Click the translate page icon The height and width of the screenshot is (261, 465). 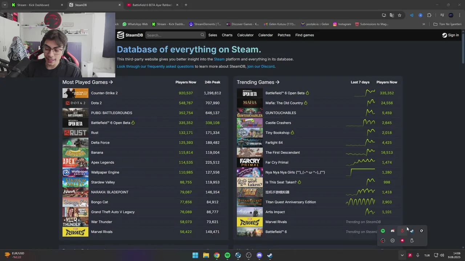[392, 15]
